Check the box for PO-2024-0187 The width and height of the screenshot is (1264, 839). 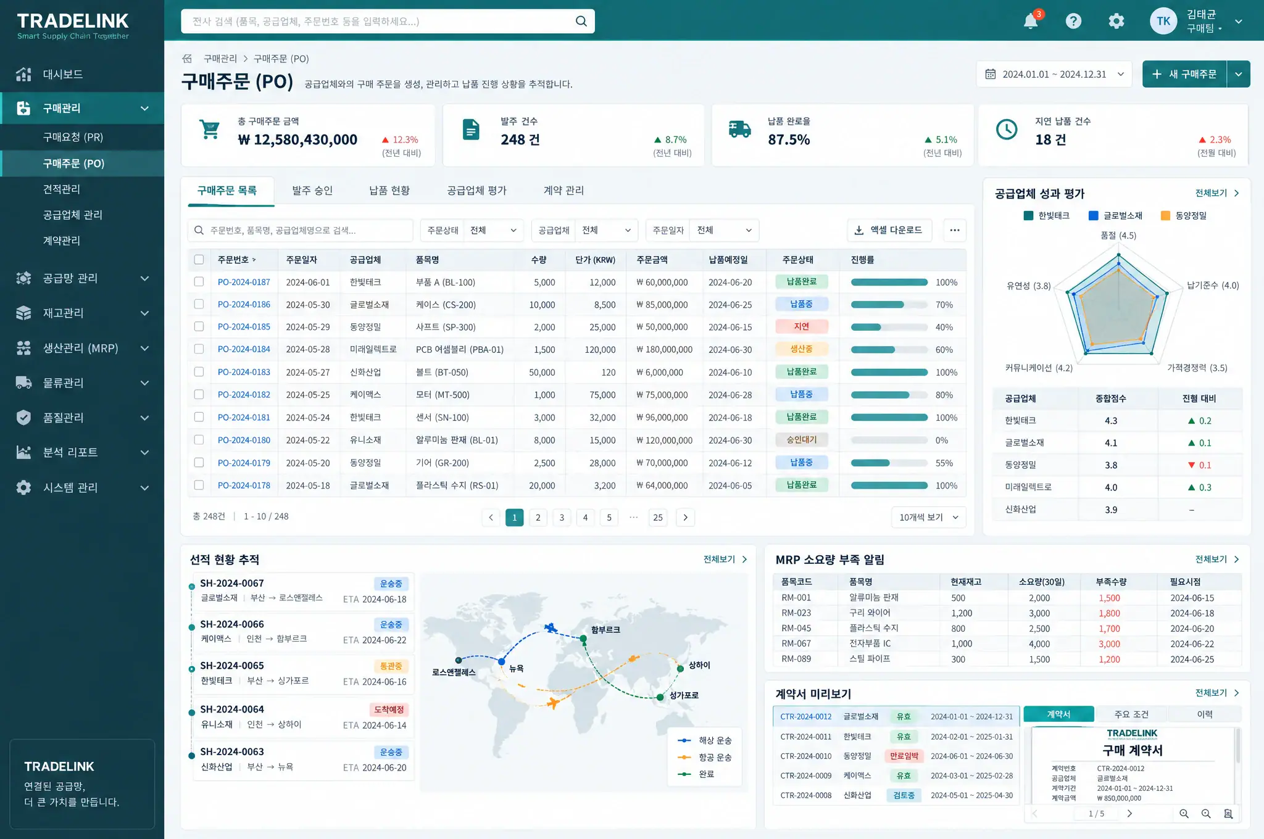tap(199, 282)
